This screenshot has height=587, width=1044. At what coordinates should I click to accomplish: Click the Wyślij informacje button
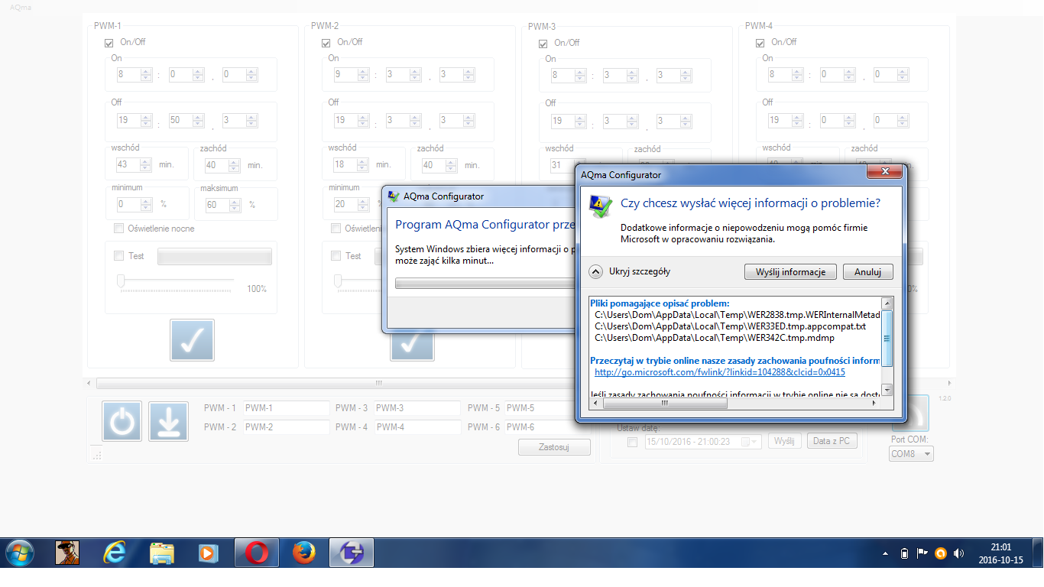[x=790, y=272]
